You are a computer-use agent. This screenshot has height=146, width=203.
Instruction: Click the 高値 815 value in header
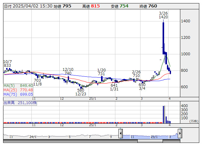pos(95,6)
